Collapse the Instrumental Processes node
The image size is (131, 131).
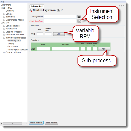(4, 38)
